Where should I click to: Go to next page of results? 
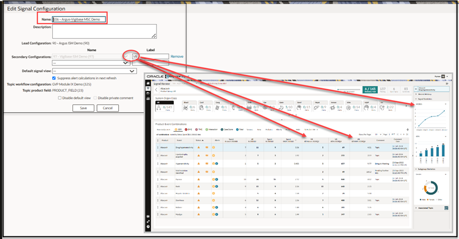click(403, 134)
